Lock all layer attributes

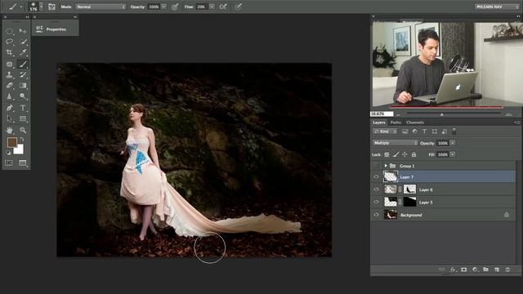pos(413,154)
